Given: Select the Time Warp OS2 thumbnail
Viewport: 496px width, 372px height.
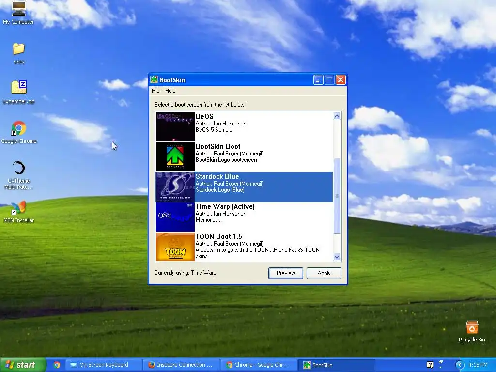Looking at the screenshot, I should 175,217.
